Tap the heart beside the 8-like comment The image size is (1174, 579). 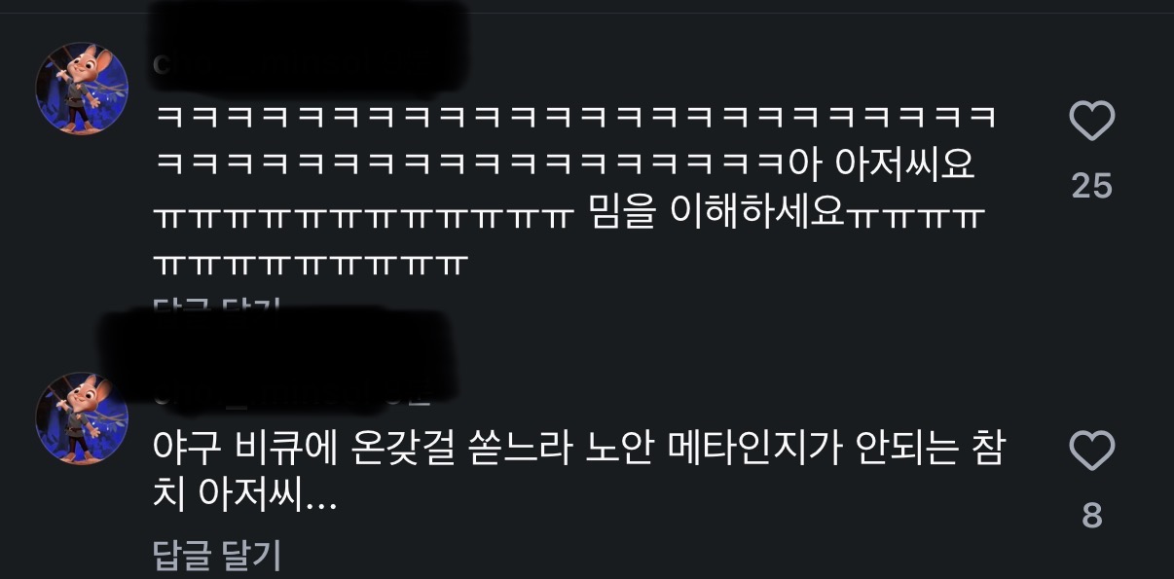[1091, 452]
